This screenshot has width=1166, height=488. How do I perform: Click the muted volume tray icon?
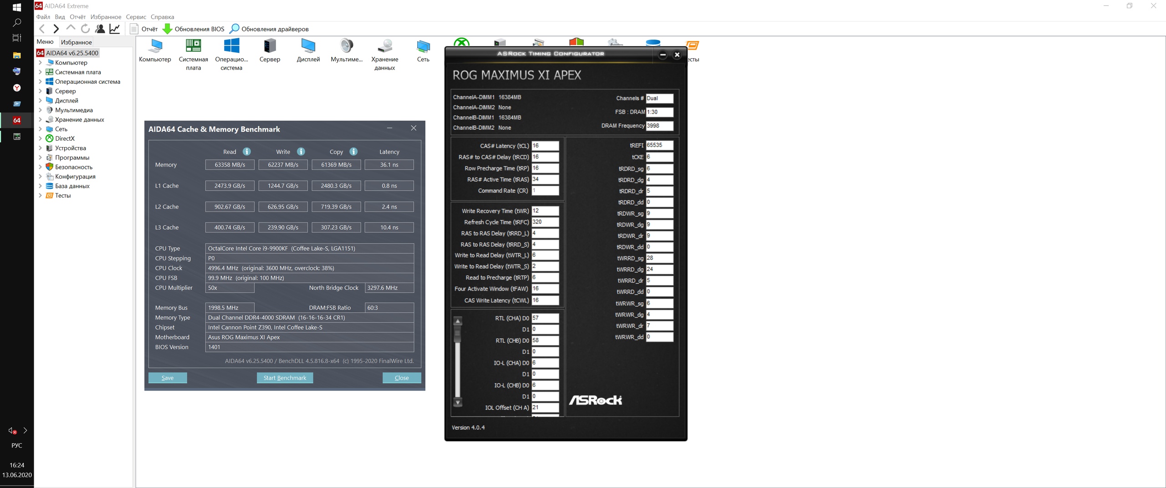pyautogui.click(x=12, y=431)
